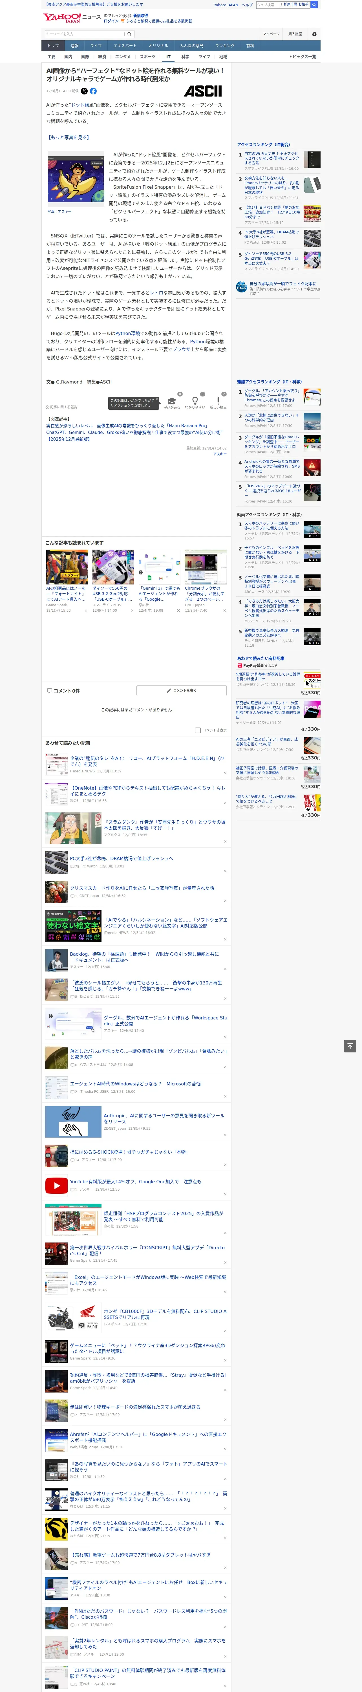
Task: Select the スポーツ category tab
Action: 148,56
